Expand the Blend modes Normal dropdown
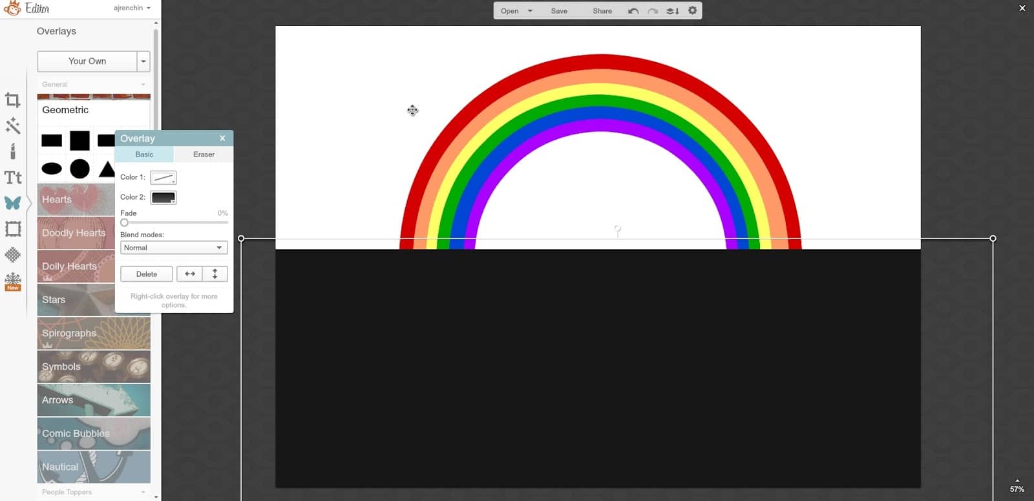 (174, 248)
